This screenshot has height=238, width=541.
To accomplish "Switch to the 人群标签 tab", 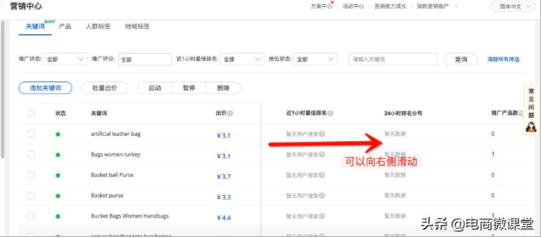I will pos(98,27).
